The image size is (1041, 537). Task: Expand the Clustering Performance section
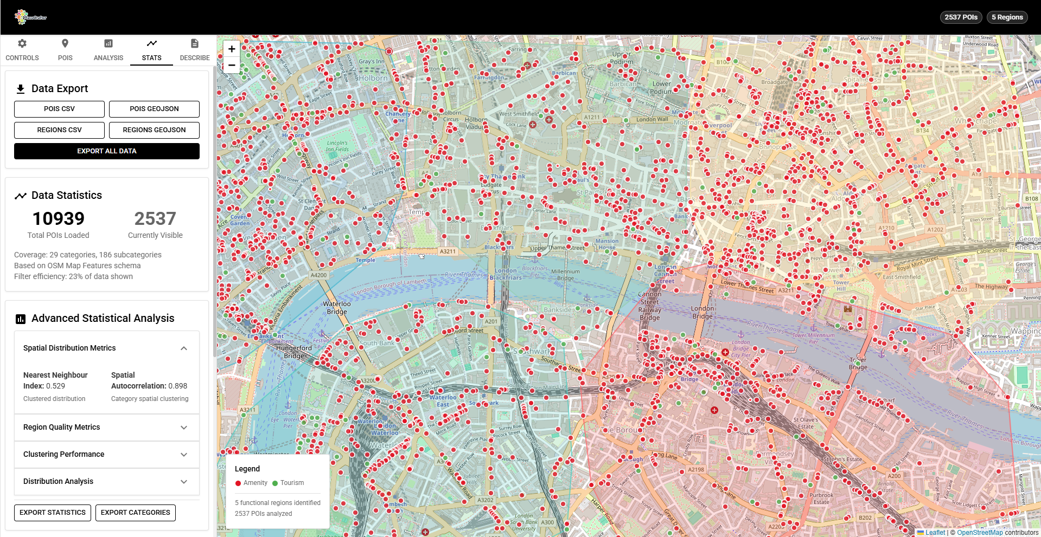(x=184, y=455)
